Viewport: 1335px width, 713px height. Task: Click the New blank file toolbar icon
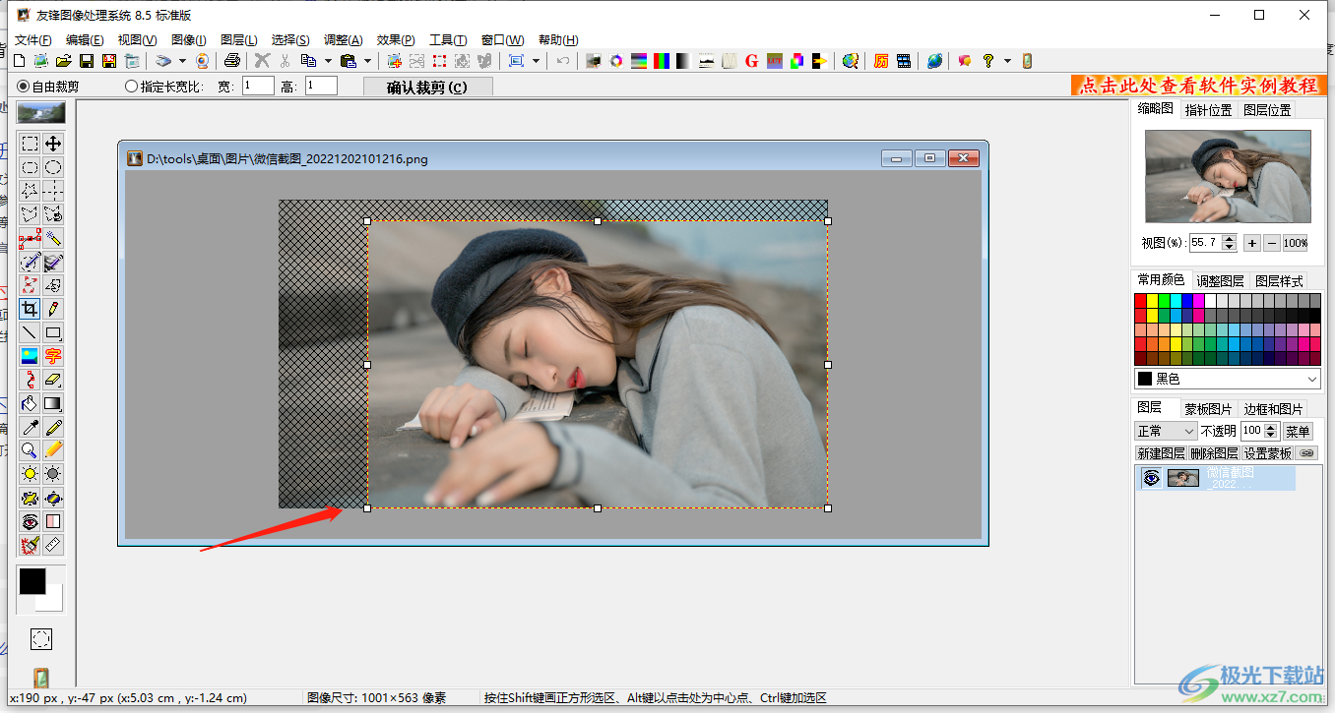pyautogui.click(x=19, y=61)
